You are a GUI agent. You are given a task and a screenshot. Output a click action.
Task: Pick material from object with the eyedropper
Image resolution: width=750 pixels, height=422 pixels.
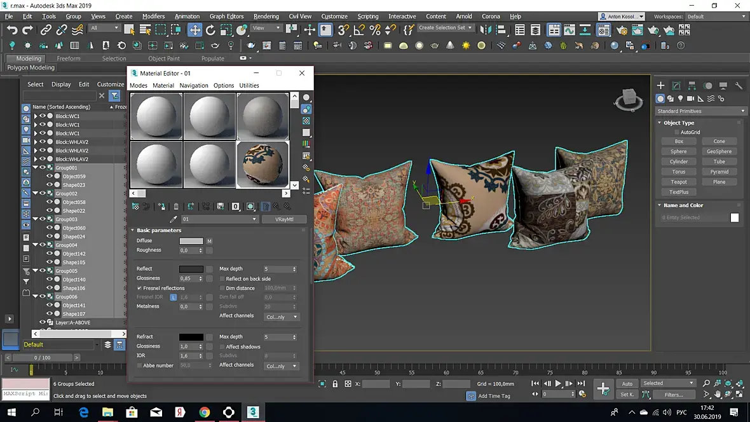point(173,219)
